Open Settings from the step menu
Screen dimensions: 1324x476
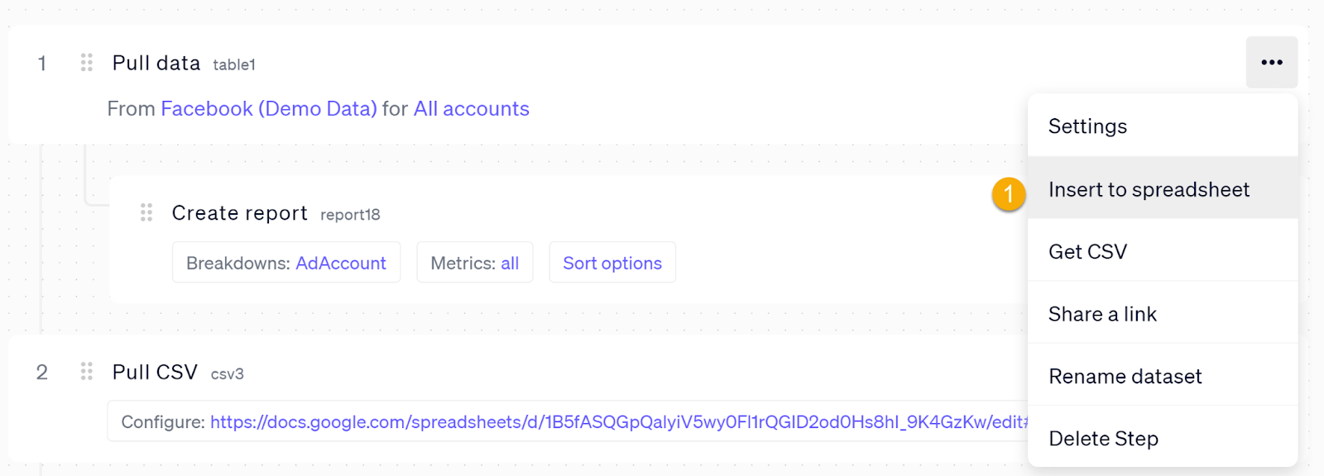1087,126
